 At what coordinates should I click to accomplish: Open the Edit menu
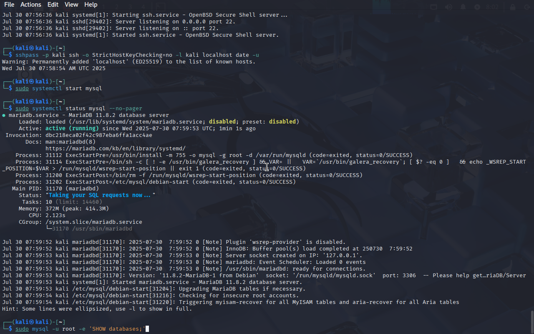click(x=53, y=5)
